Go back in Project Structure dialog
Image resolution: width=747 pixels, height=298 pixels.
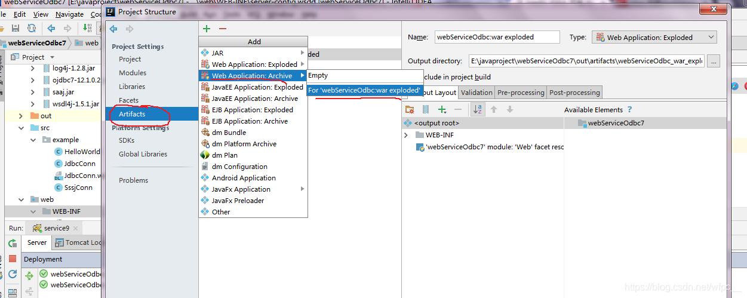pyautogui.click(x=113, y=29)
